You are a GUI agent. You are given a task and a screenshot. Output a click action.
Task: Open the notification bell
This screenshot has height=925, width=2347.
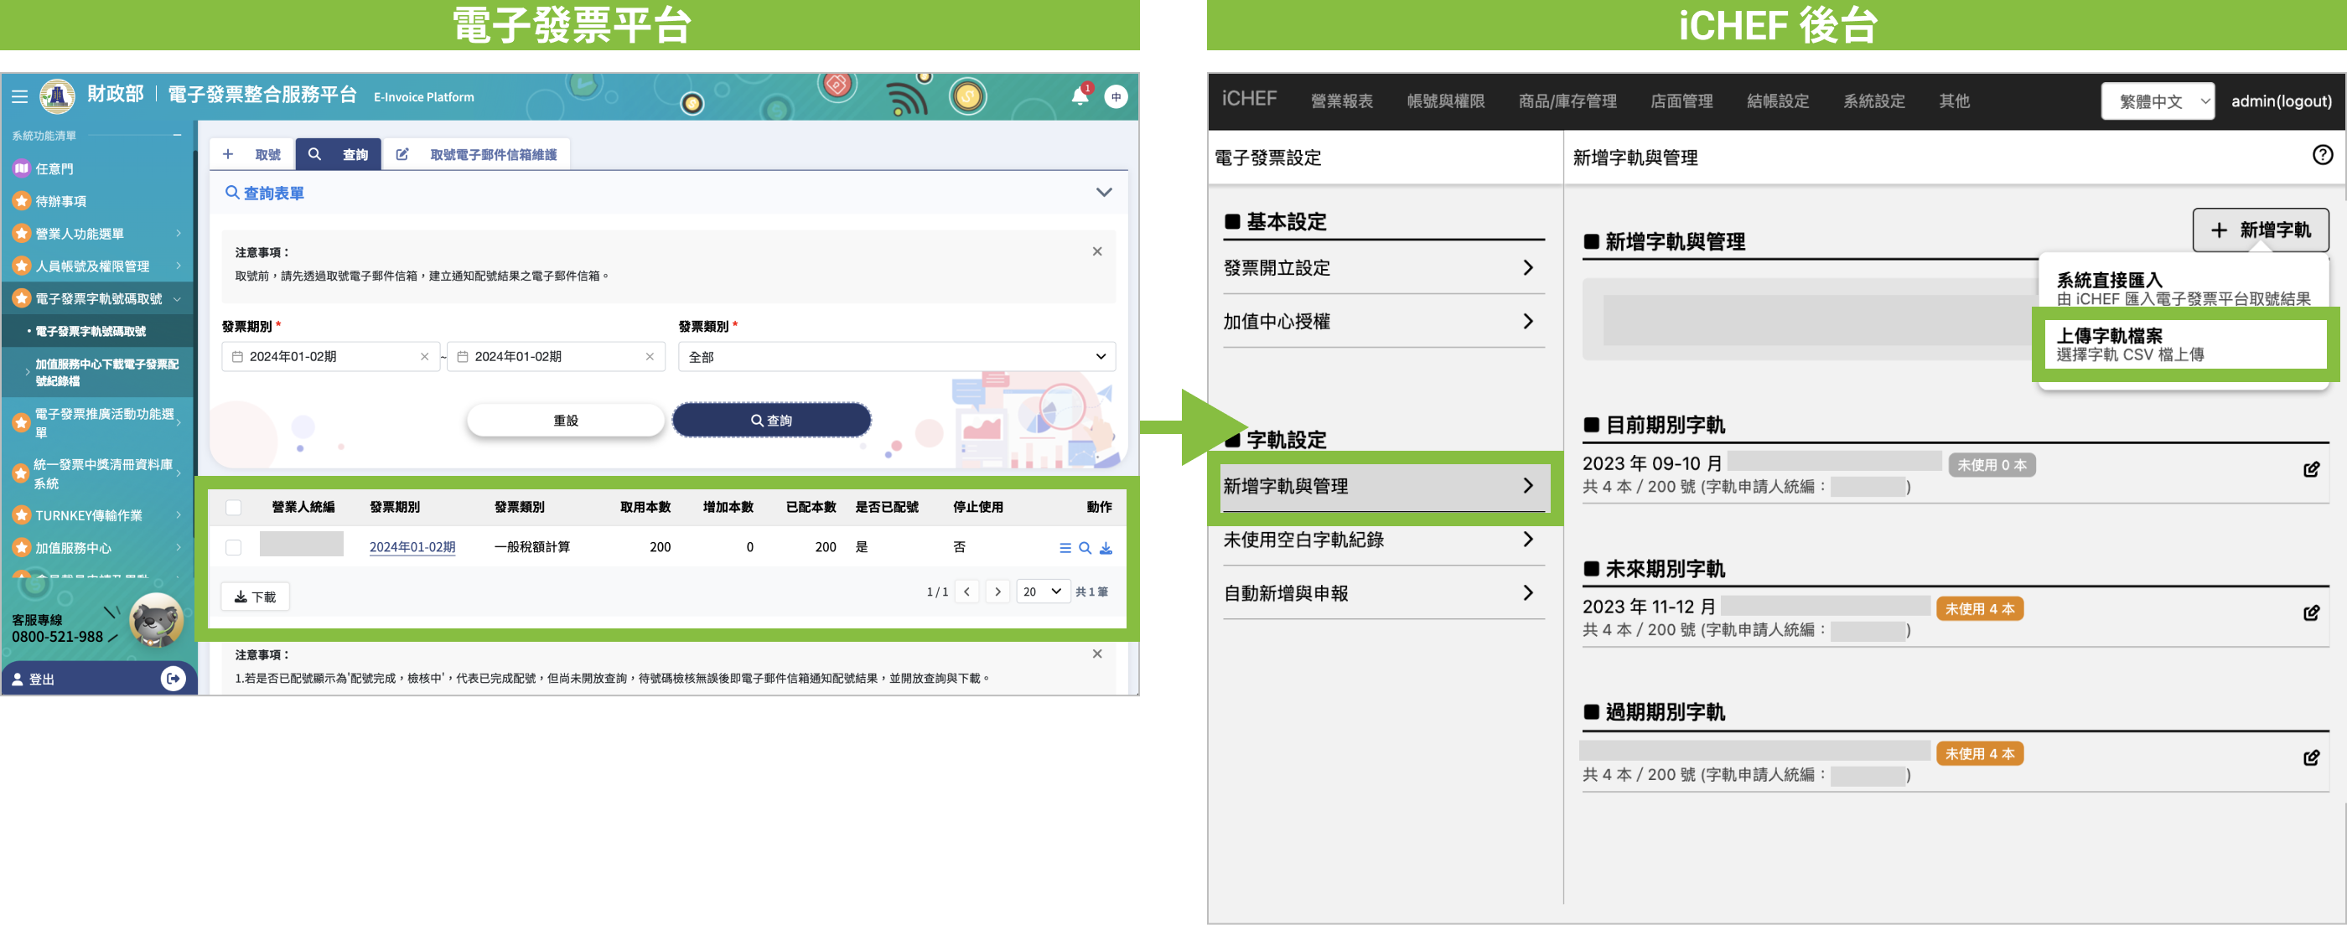point(1080,96)
